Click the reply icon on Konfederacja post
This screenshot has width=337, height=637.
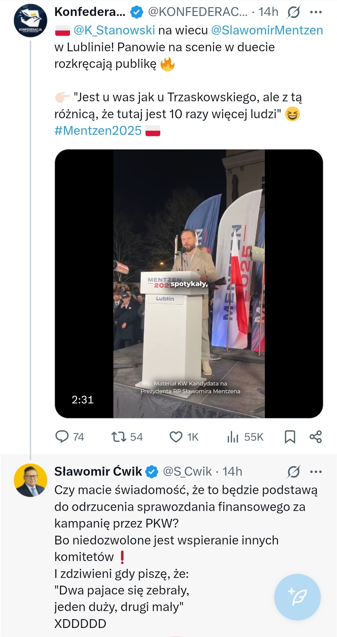[x=62, y=437]
